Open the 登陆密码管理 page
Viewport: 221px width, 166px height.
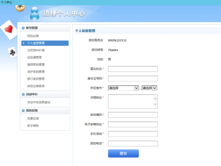click(36, 65)
